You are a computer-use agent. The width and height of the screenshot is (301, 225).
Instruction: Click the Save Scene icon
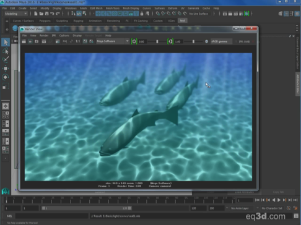47,14
